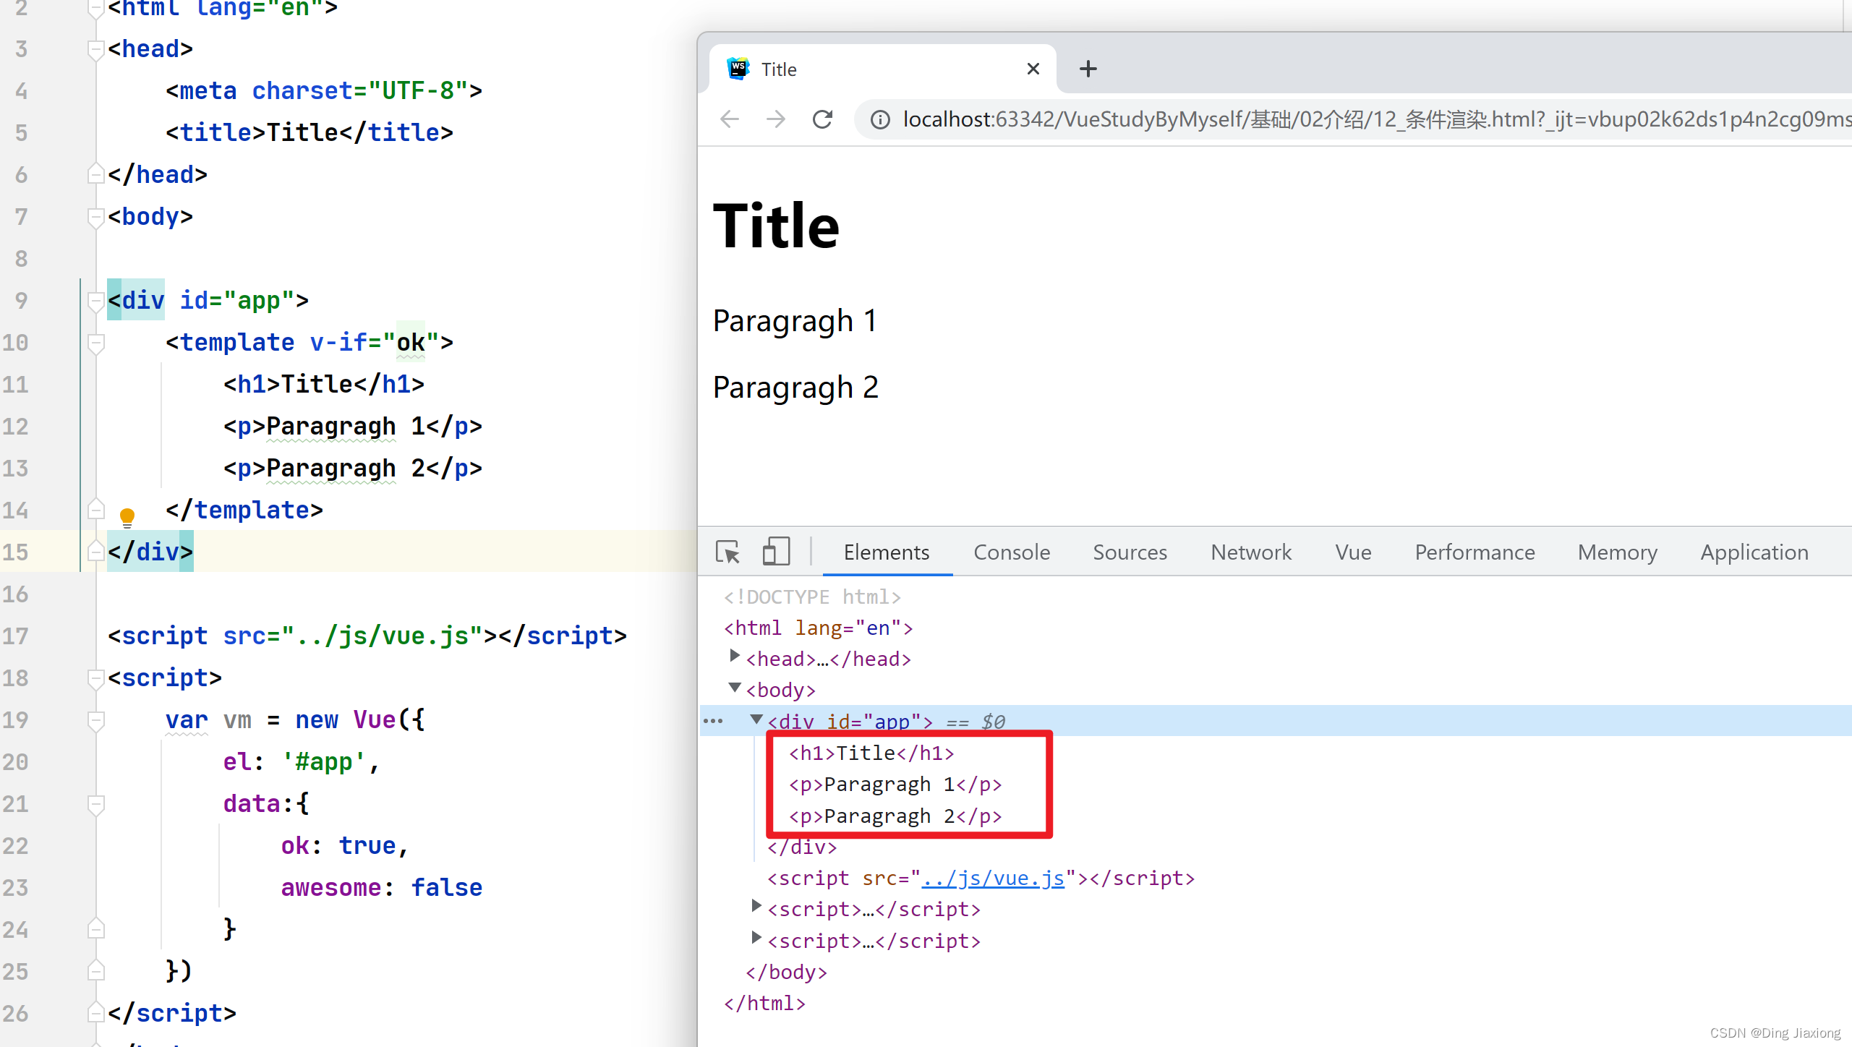Click 'ok: true,' on line 22
Image resolution: width=1852 pixels, height=1047 pixels.
345,846
